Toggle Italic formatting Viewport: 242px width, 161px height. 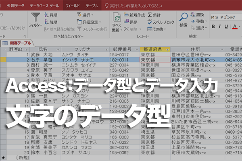220,27
